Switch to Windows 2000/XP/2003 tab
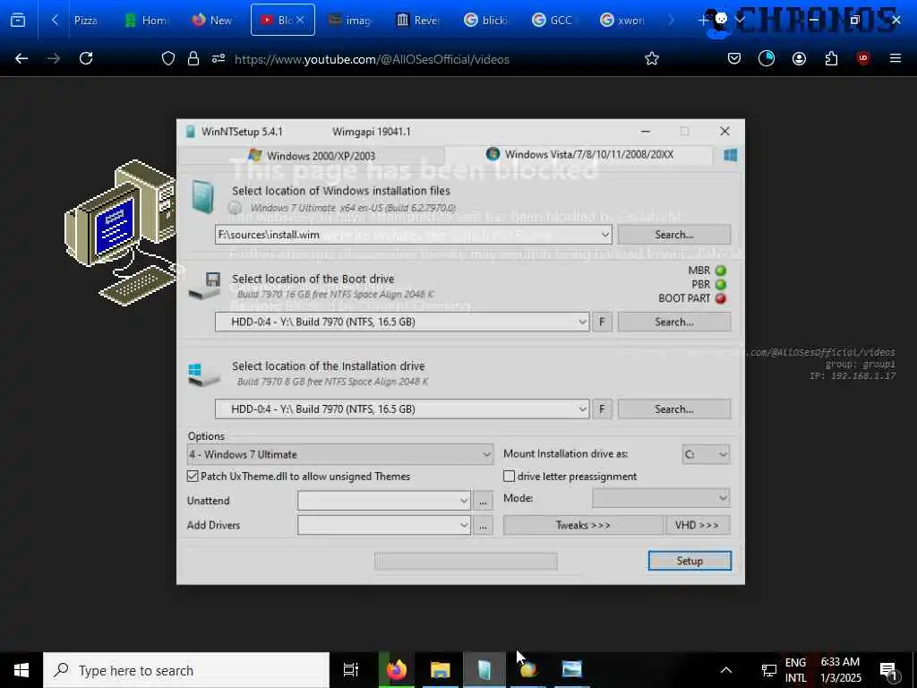The image size is (917, 688). coord(313,156)
